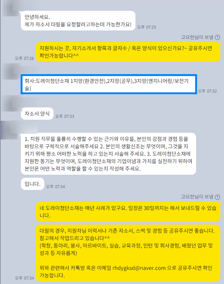Click the 오후 07:25 timestamp
Screen dimensions: 224x284
point(147,27)
